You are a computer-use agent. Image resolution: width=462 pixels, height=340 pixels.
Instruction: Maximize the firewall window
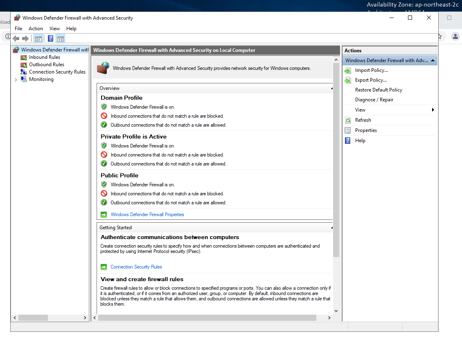click(410, 18)
